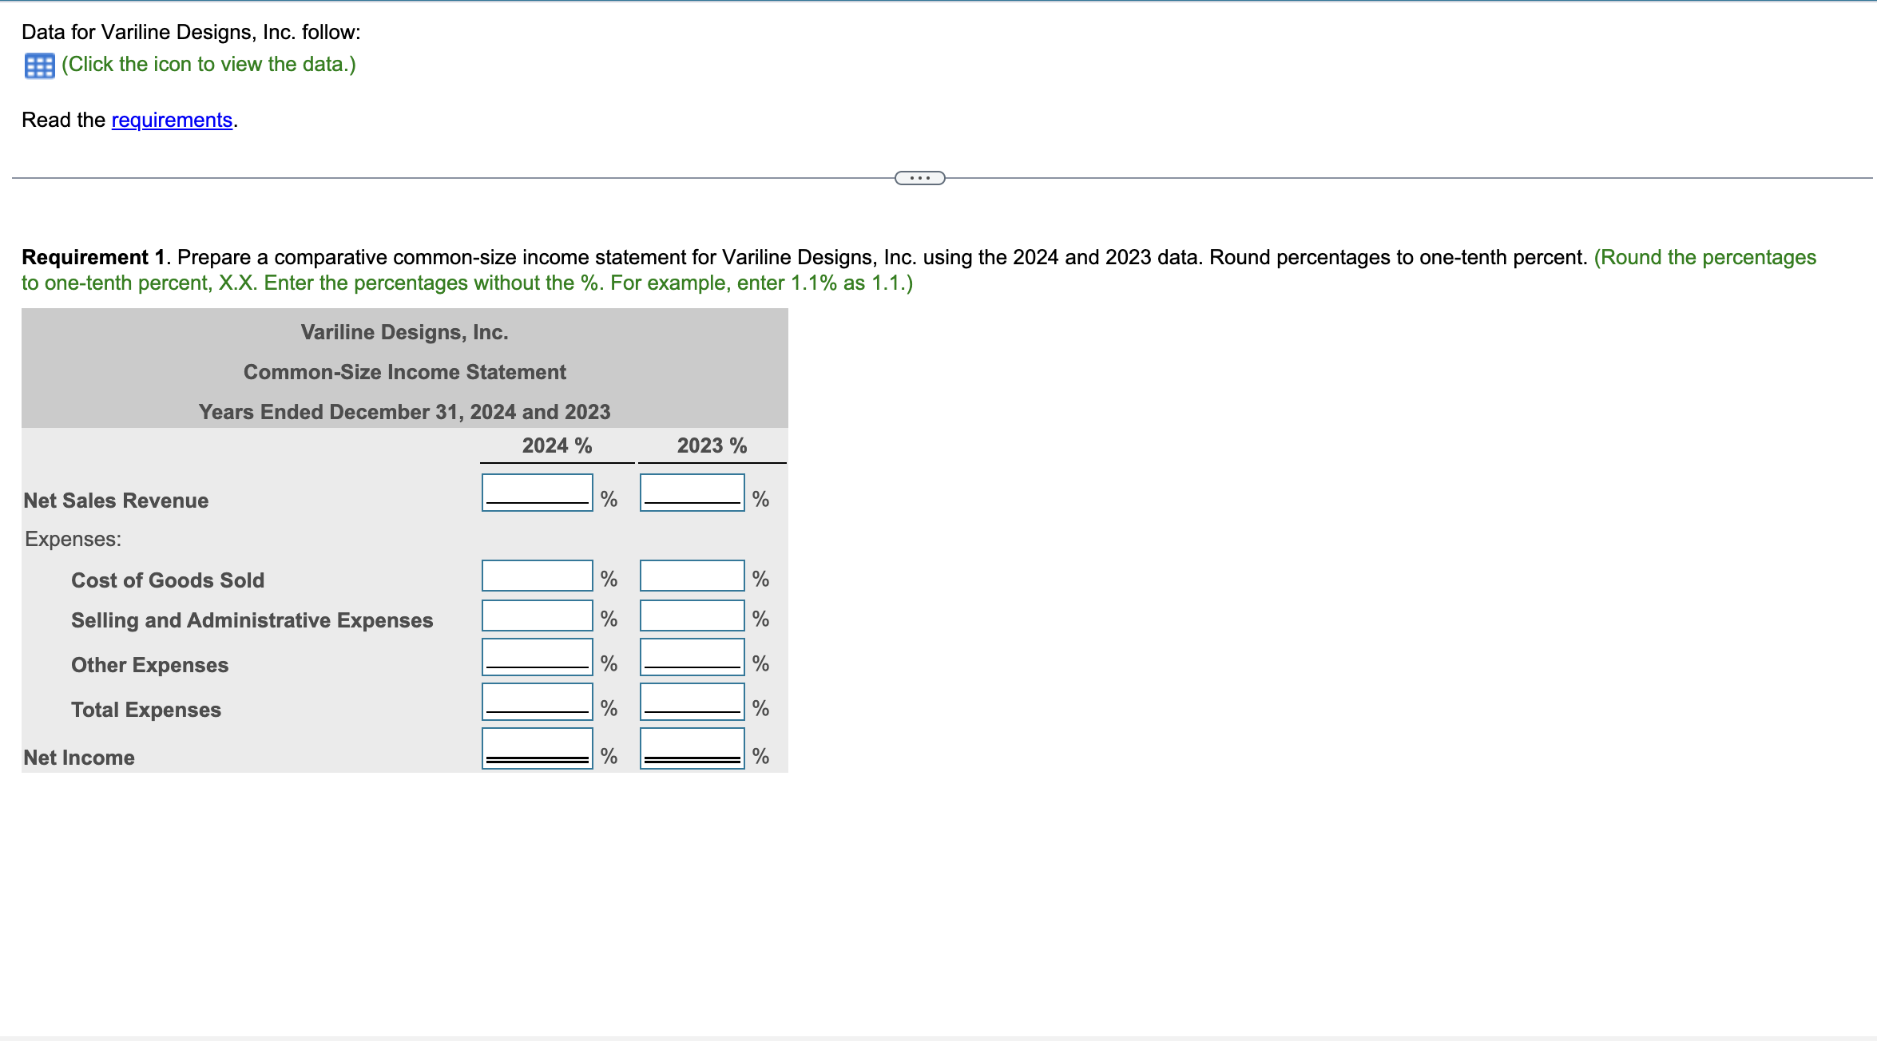Click the requirements link

coord(171,120)
